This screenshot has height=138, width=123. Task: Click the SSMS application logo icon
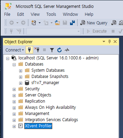(x=8, y=6)
